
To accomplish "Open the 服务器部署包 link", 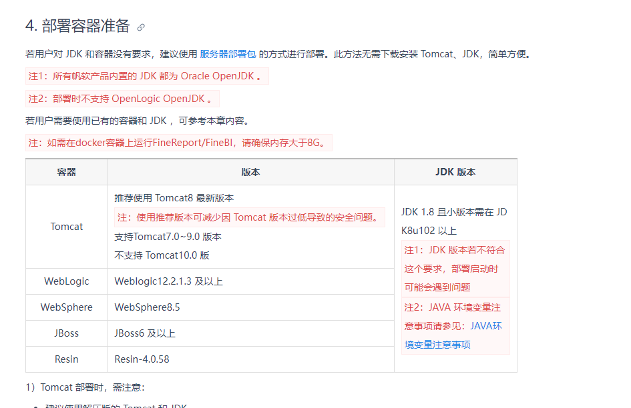I will point(228,54).
